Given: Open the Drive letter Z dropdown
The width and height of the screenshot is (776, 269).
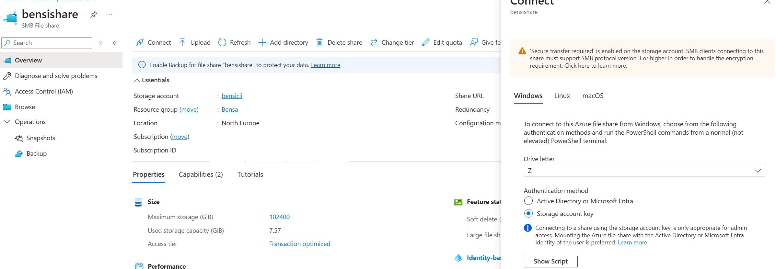Looking at the screenshot, I should (x=644, y=171).
